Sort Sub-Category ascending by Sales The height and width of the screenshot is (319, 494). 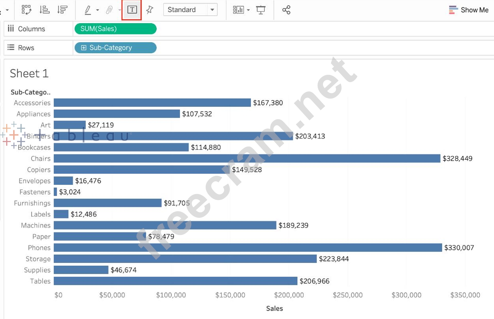(45, 10)
